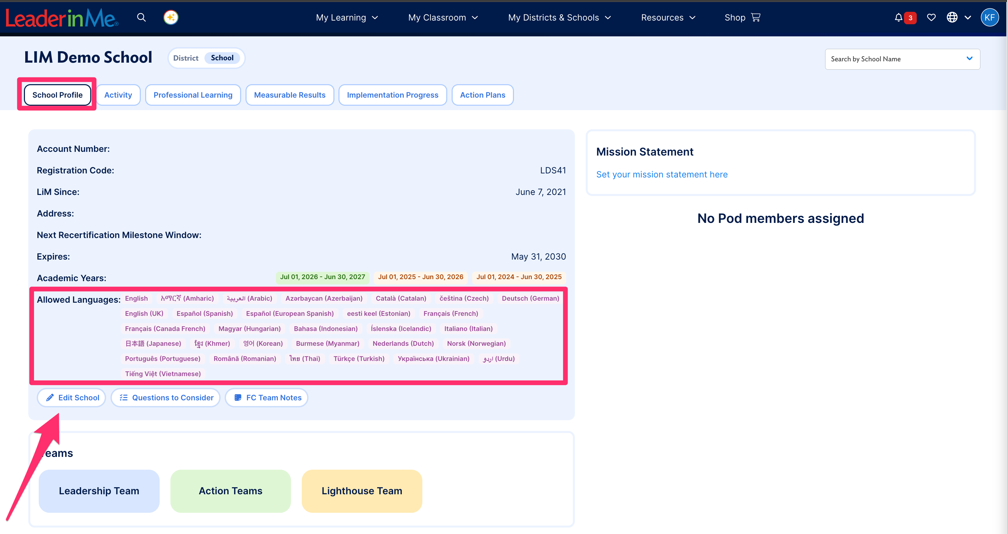Open the Search by School Name dropdown

pyautogui.click(x=902, y=59)
